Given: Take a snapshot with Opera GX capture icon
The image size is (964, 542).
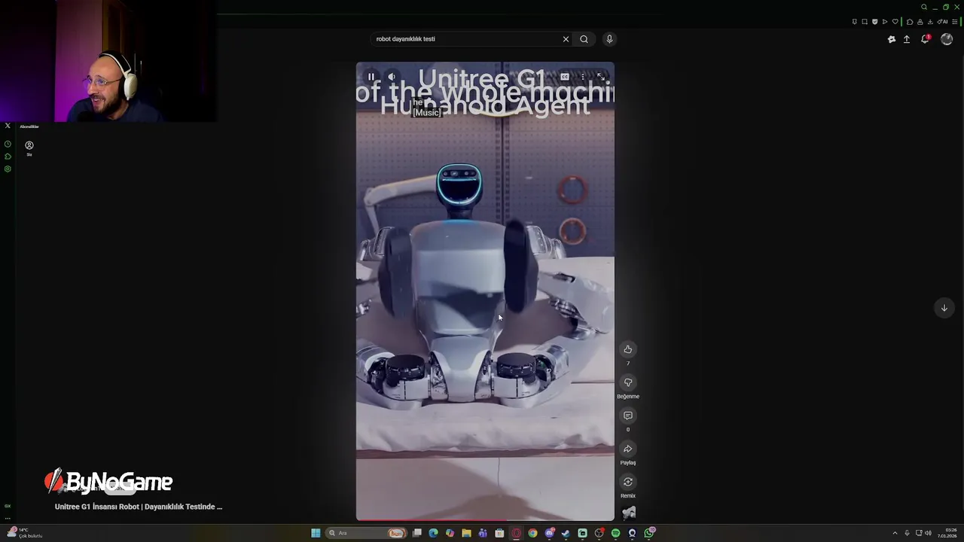Looking at the screenshot, I should pyautogui.click(x=865, y=22).
